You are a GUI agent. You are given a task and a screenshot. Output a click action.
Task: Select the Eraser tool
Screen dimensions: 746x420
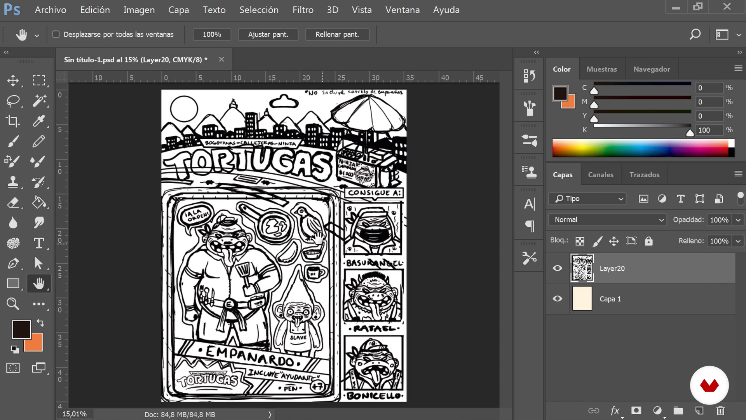click(13, 202)
